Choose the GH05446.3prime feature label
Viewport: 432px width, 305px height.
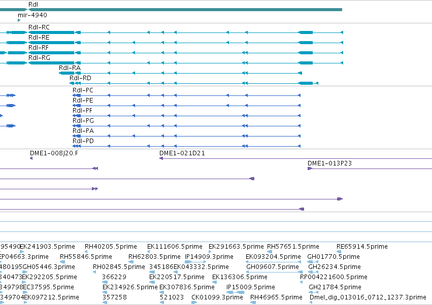coord(49,267)
